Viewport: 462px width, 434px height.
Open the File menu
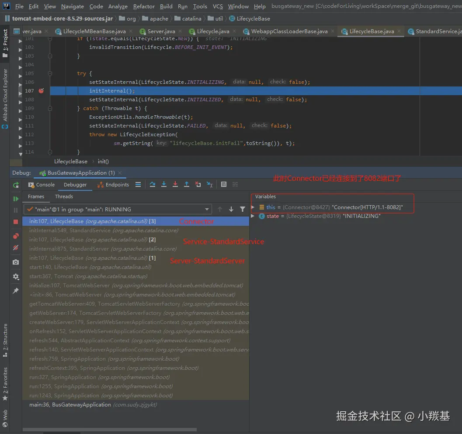coord(19,6)
